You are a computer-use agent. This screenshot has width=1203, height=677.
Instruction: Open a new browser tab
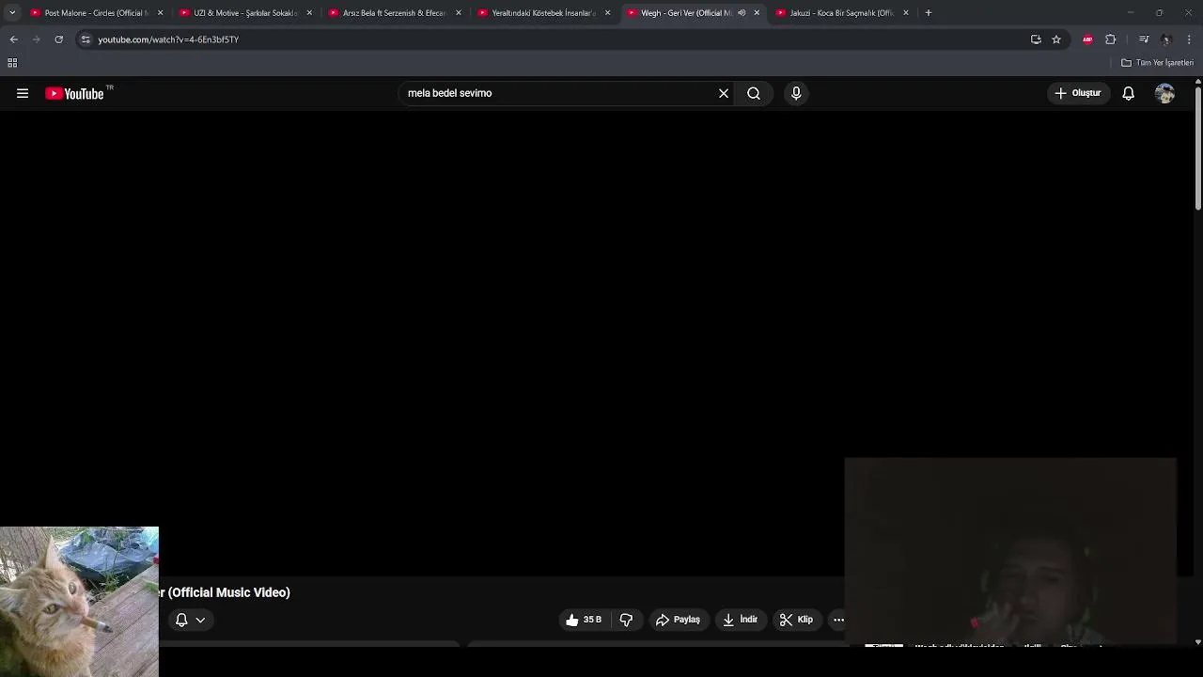coord(929,13)
